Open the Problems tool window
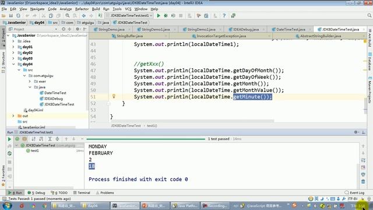 click(105, 192)
